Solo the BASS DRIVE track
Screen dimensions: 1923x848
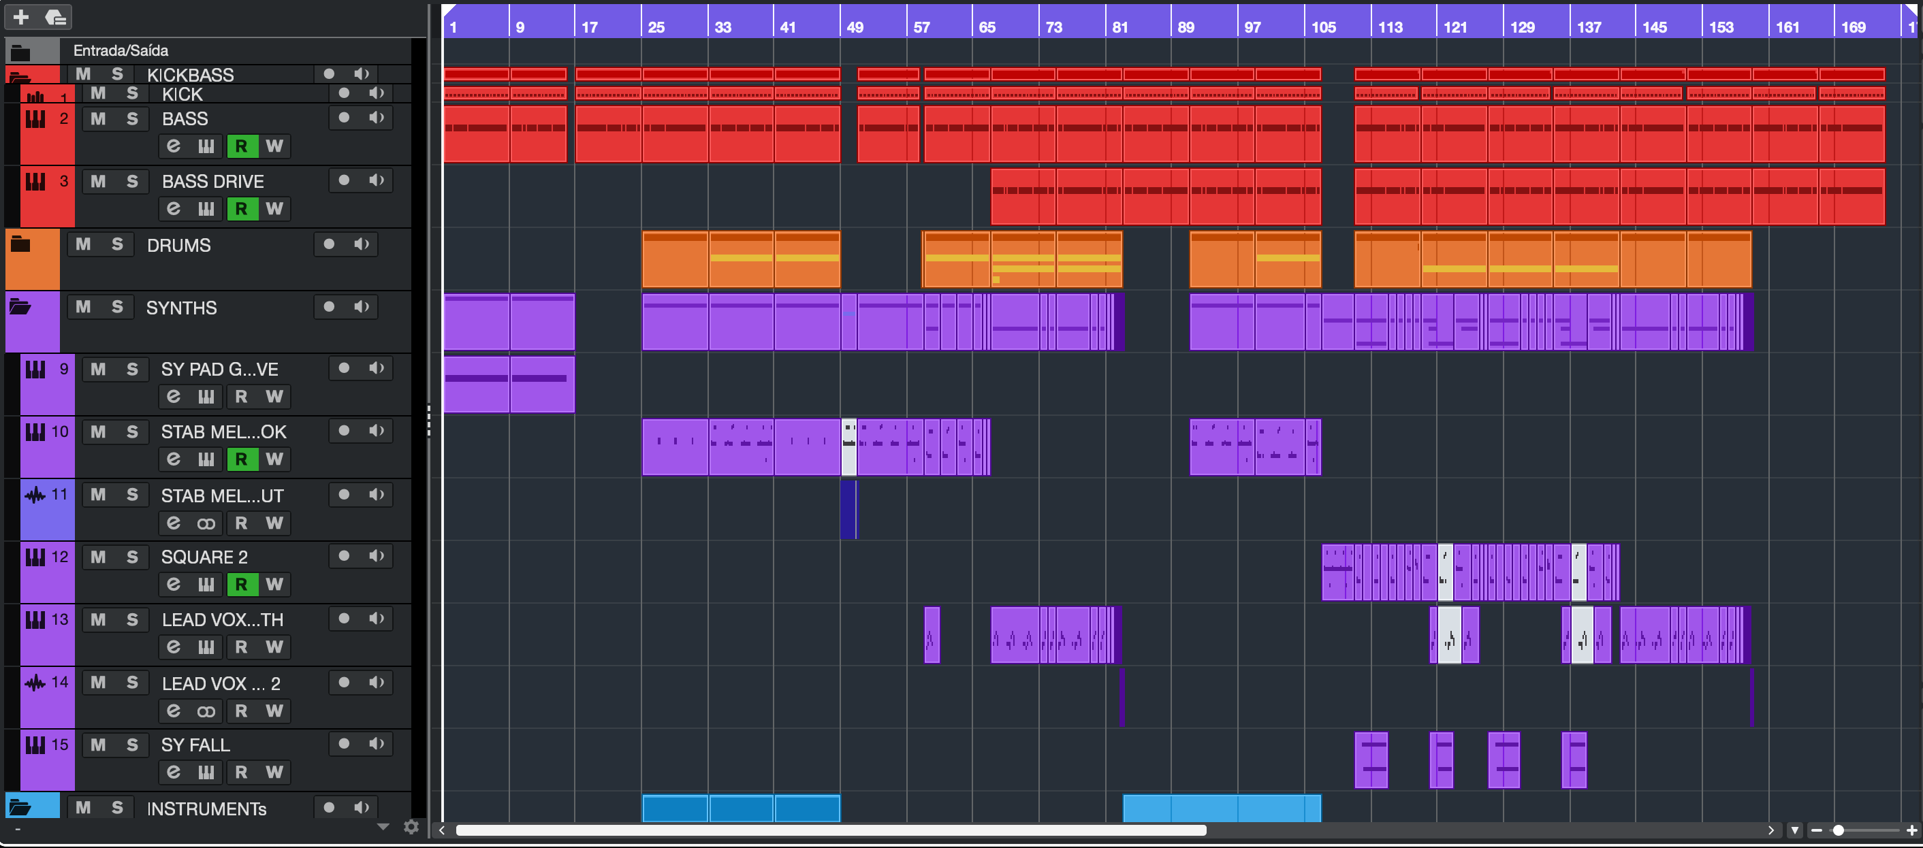coord(132,181)
